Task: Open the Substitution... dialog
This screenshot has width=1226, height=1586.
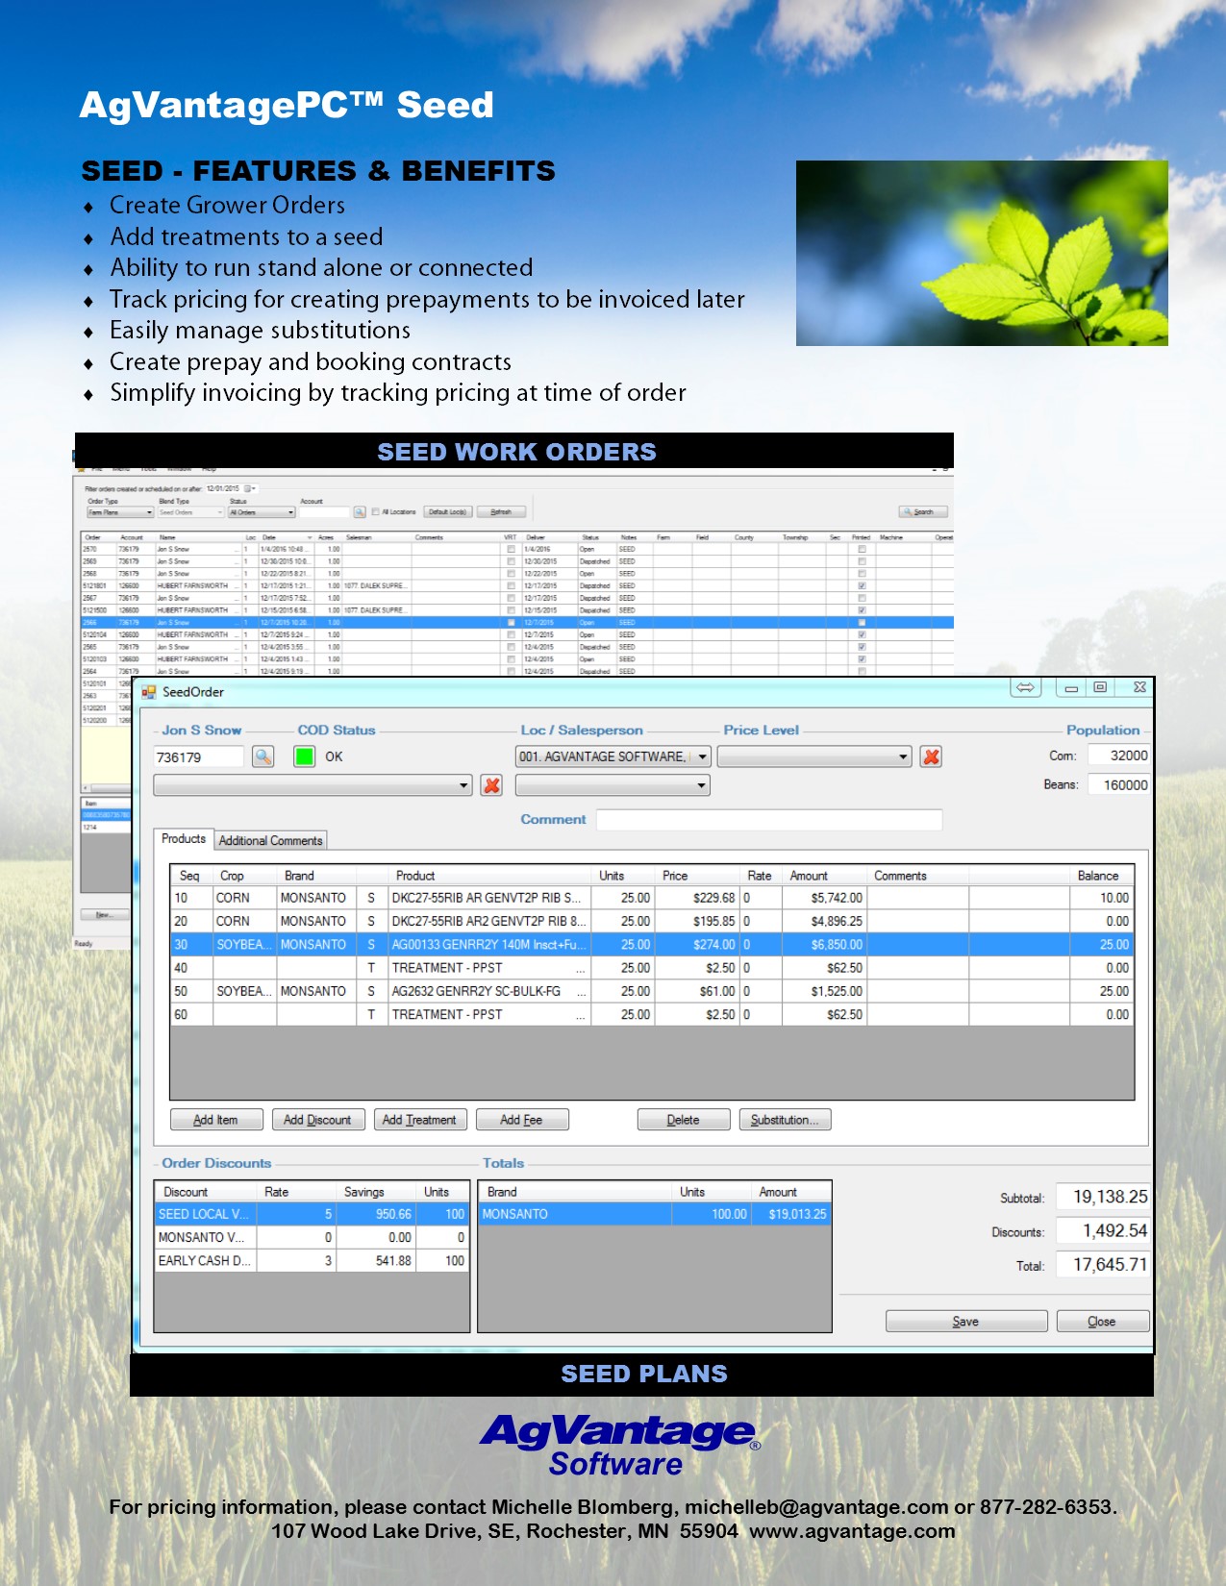Action: [x=785, y=1120]
